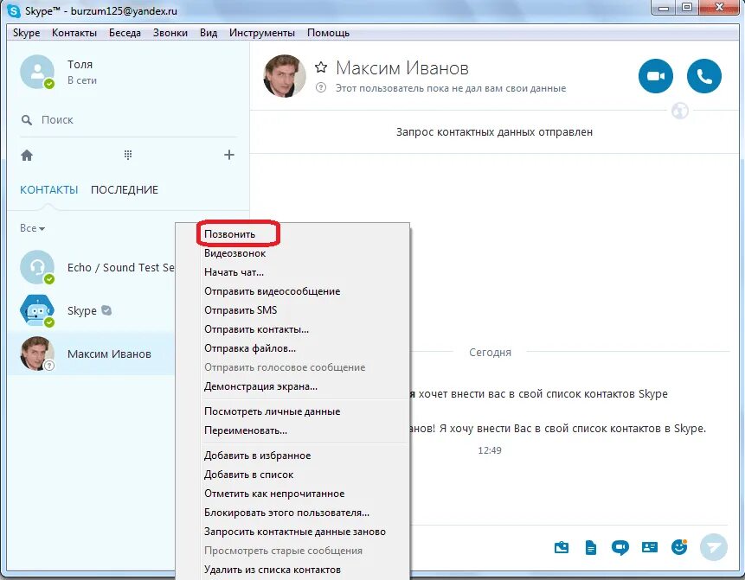Open the dial pad icon
The width and height of the screenshot is (745, 580).
click(x=128, y=155)
